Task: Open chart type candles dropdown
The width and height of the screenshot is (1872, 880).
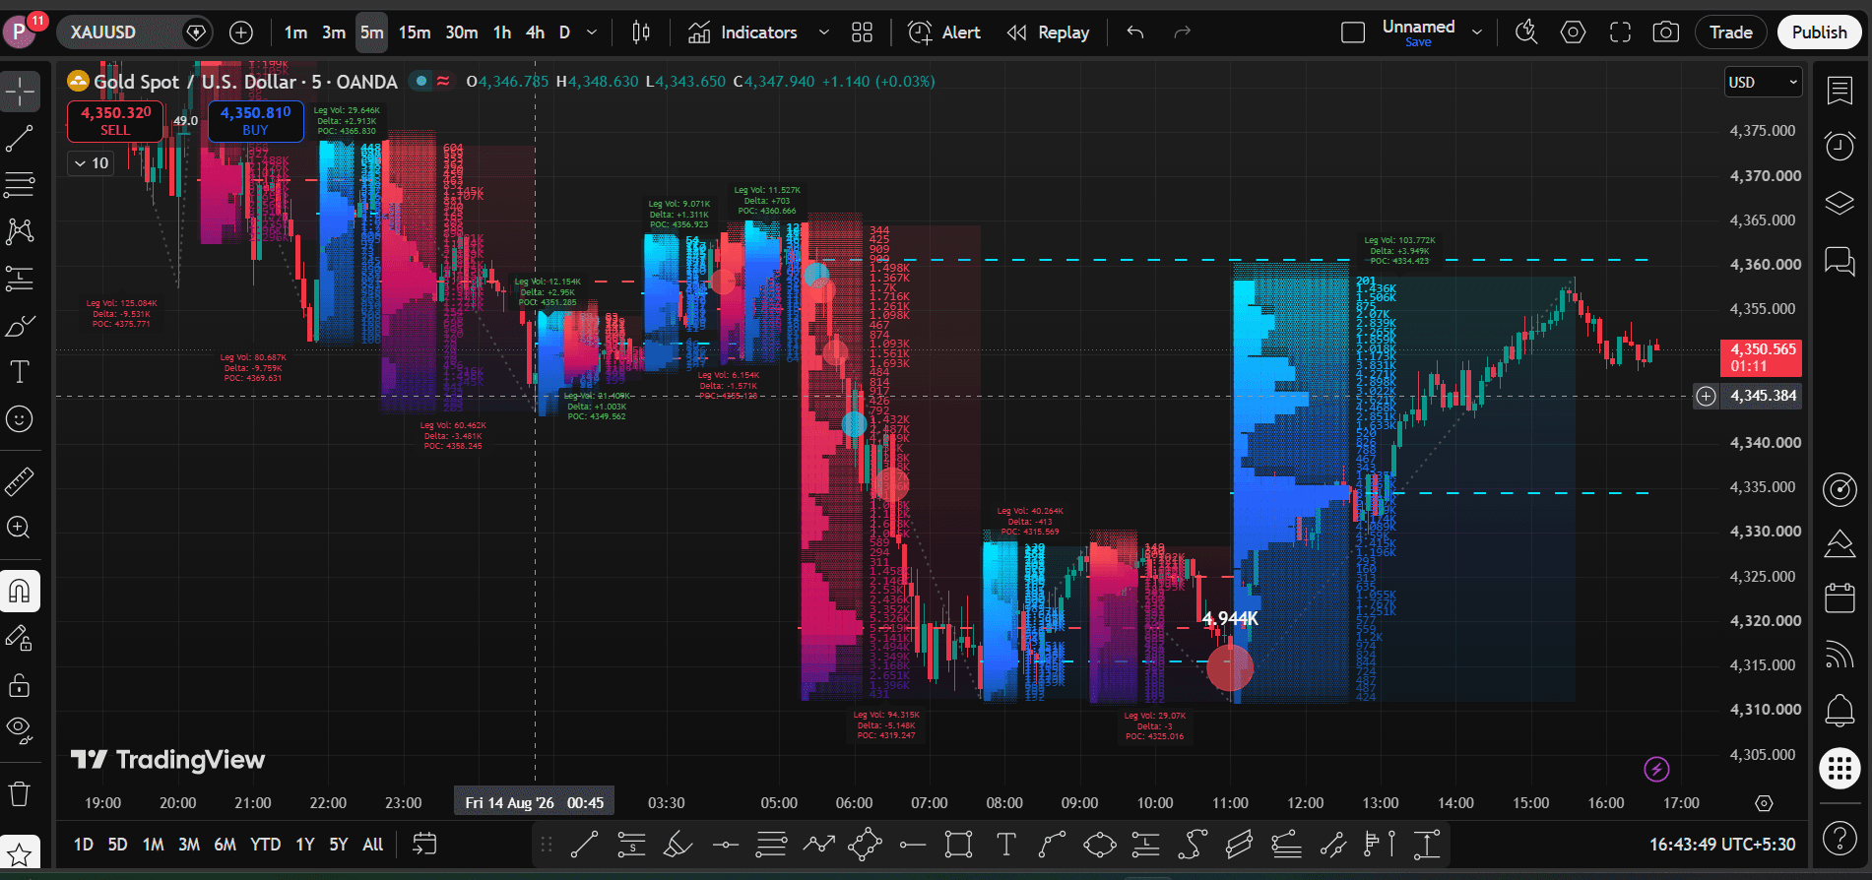Action: [x=641, y=32]
